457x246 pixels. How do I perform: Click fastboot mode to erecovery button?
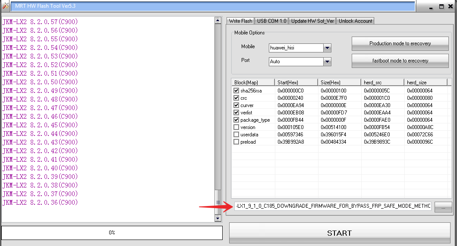[x=400, y=61]
